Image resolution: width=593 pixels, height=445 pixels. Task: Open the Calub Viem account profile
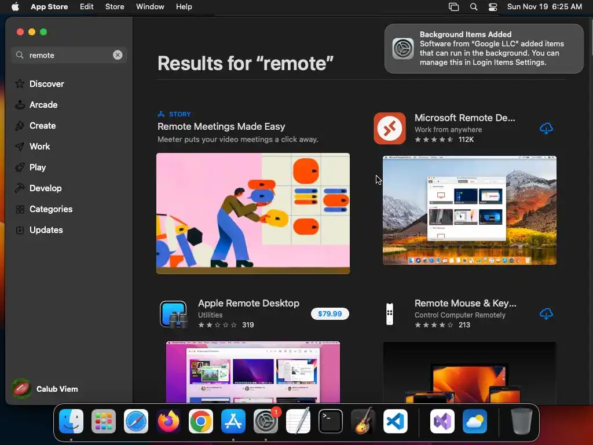pos(45,389)
